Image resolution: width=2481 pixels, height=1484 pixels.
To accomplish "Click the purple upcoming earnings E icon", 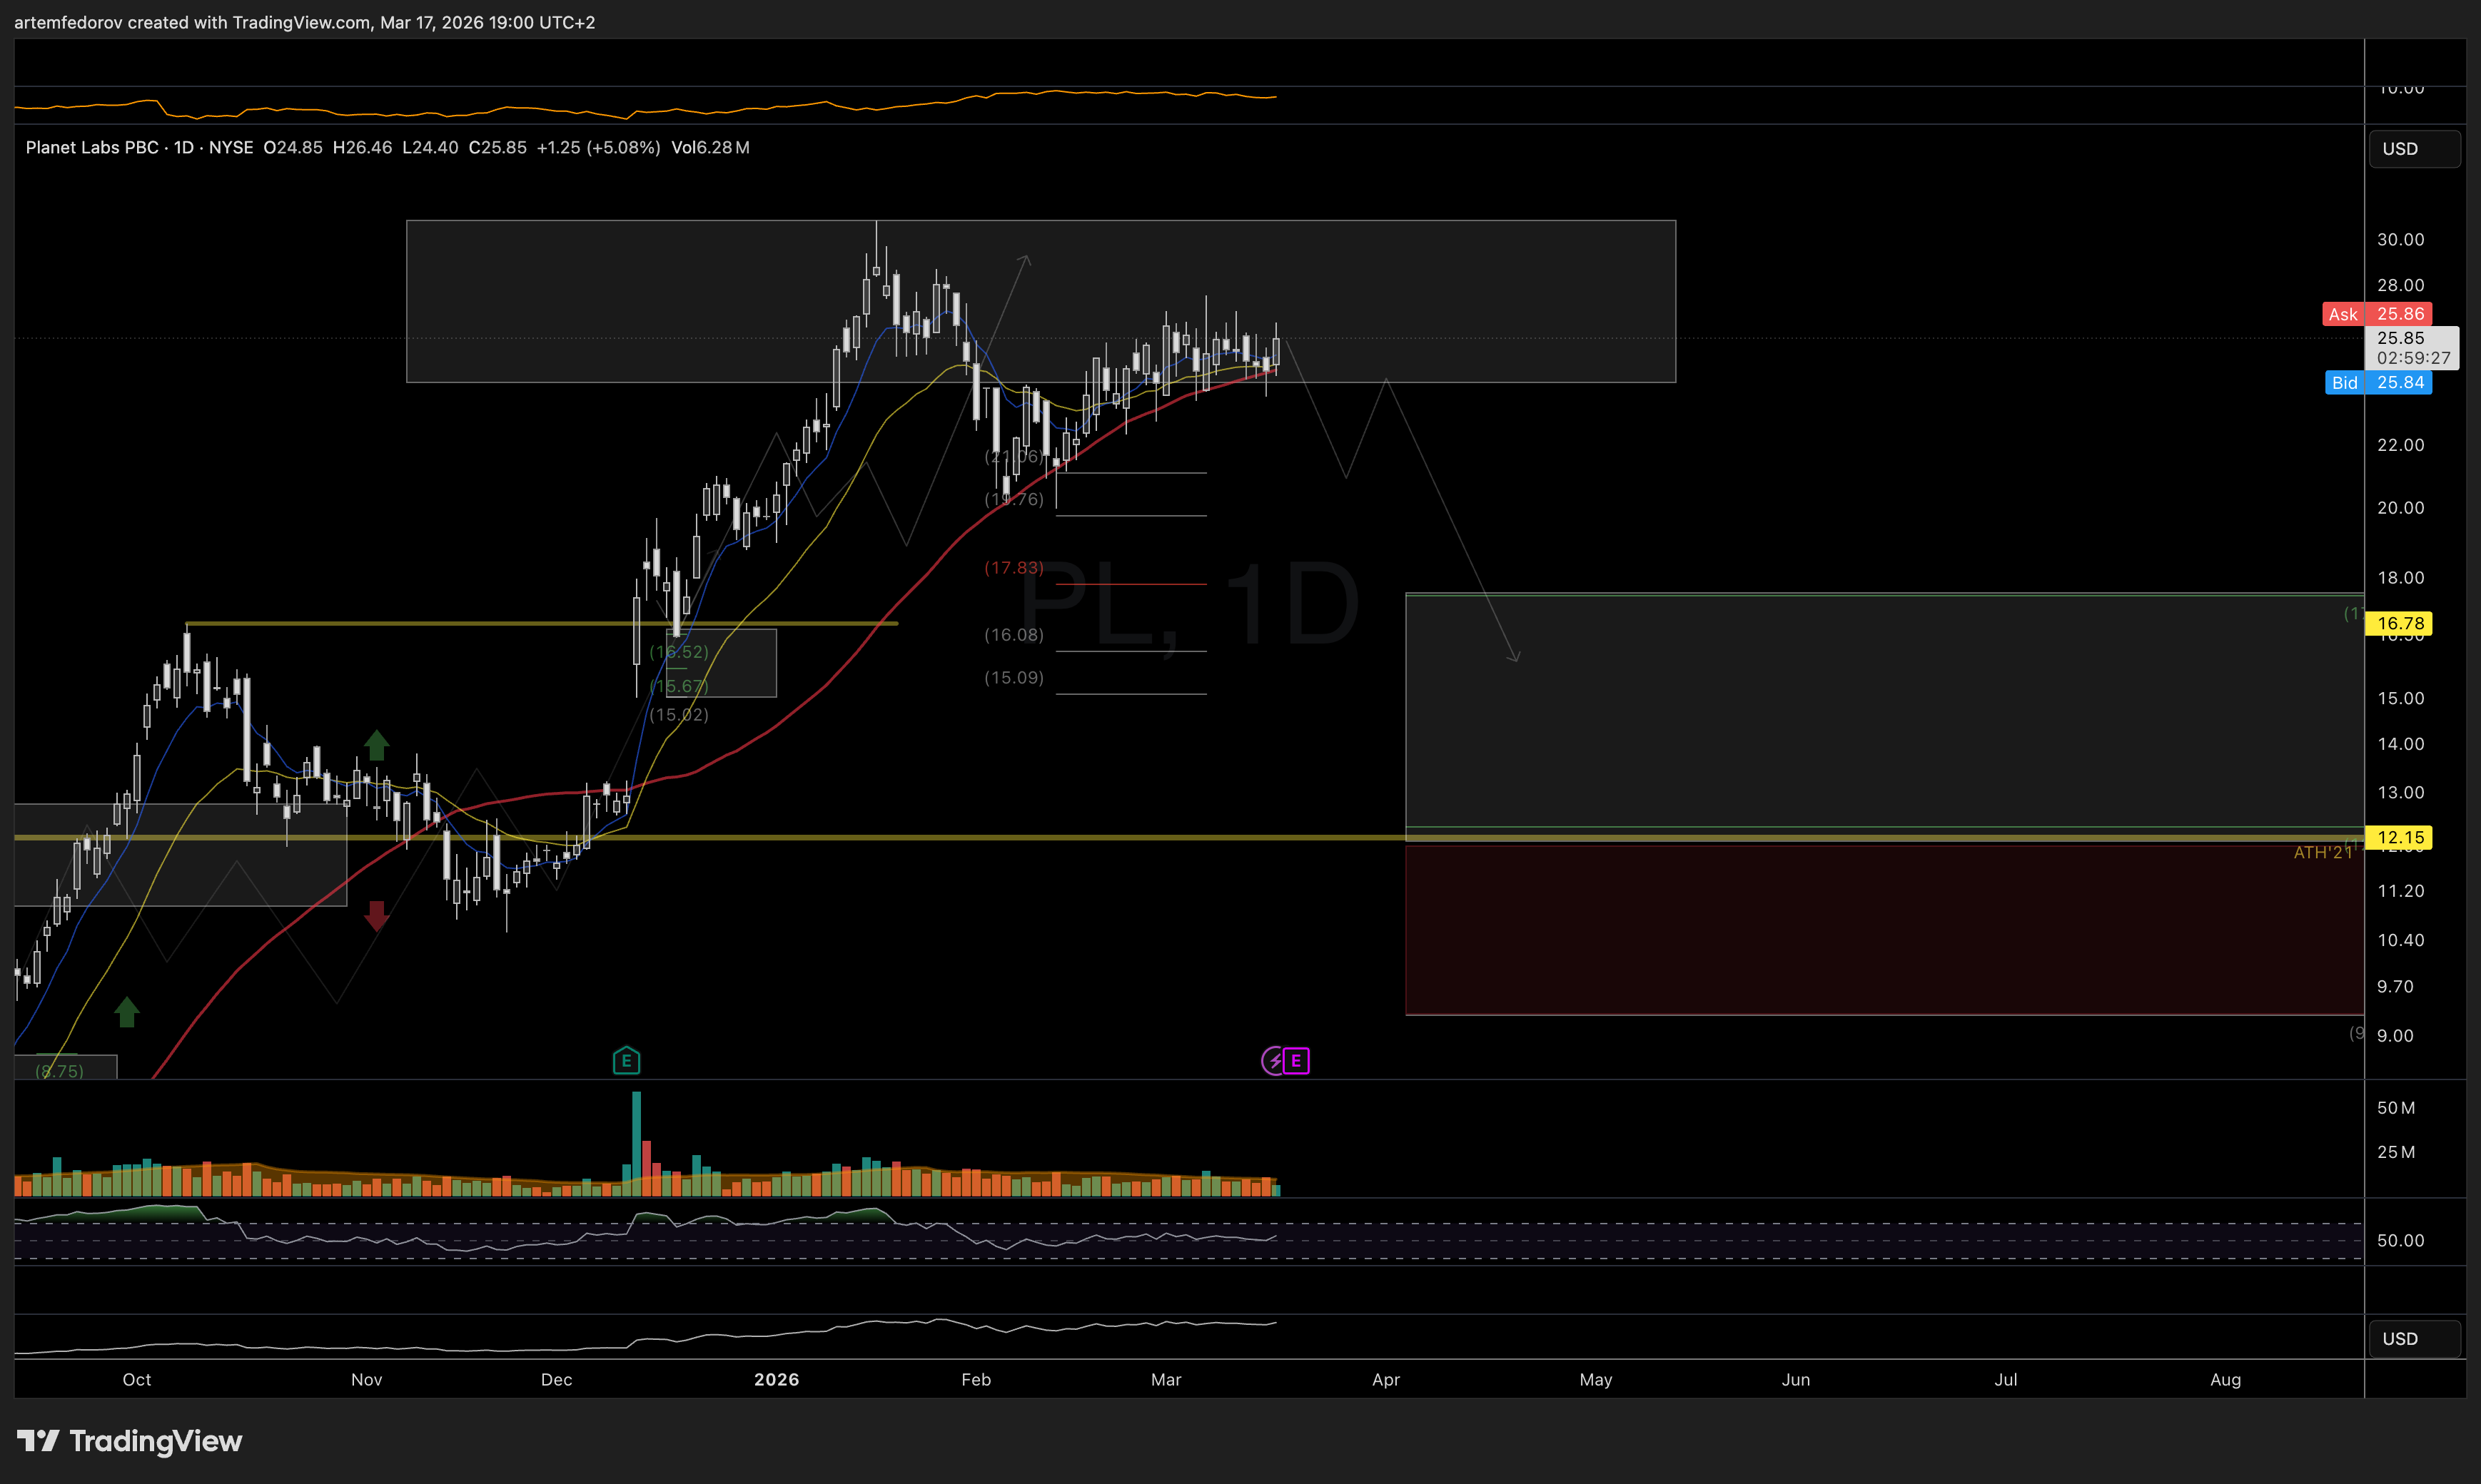I will (1296, 1061).
